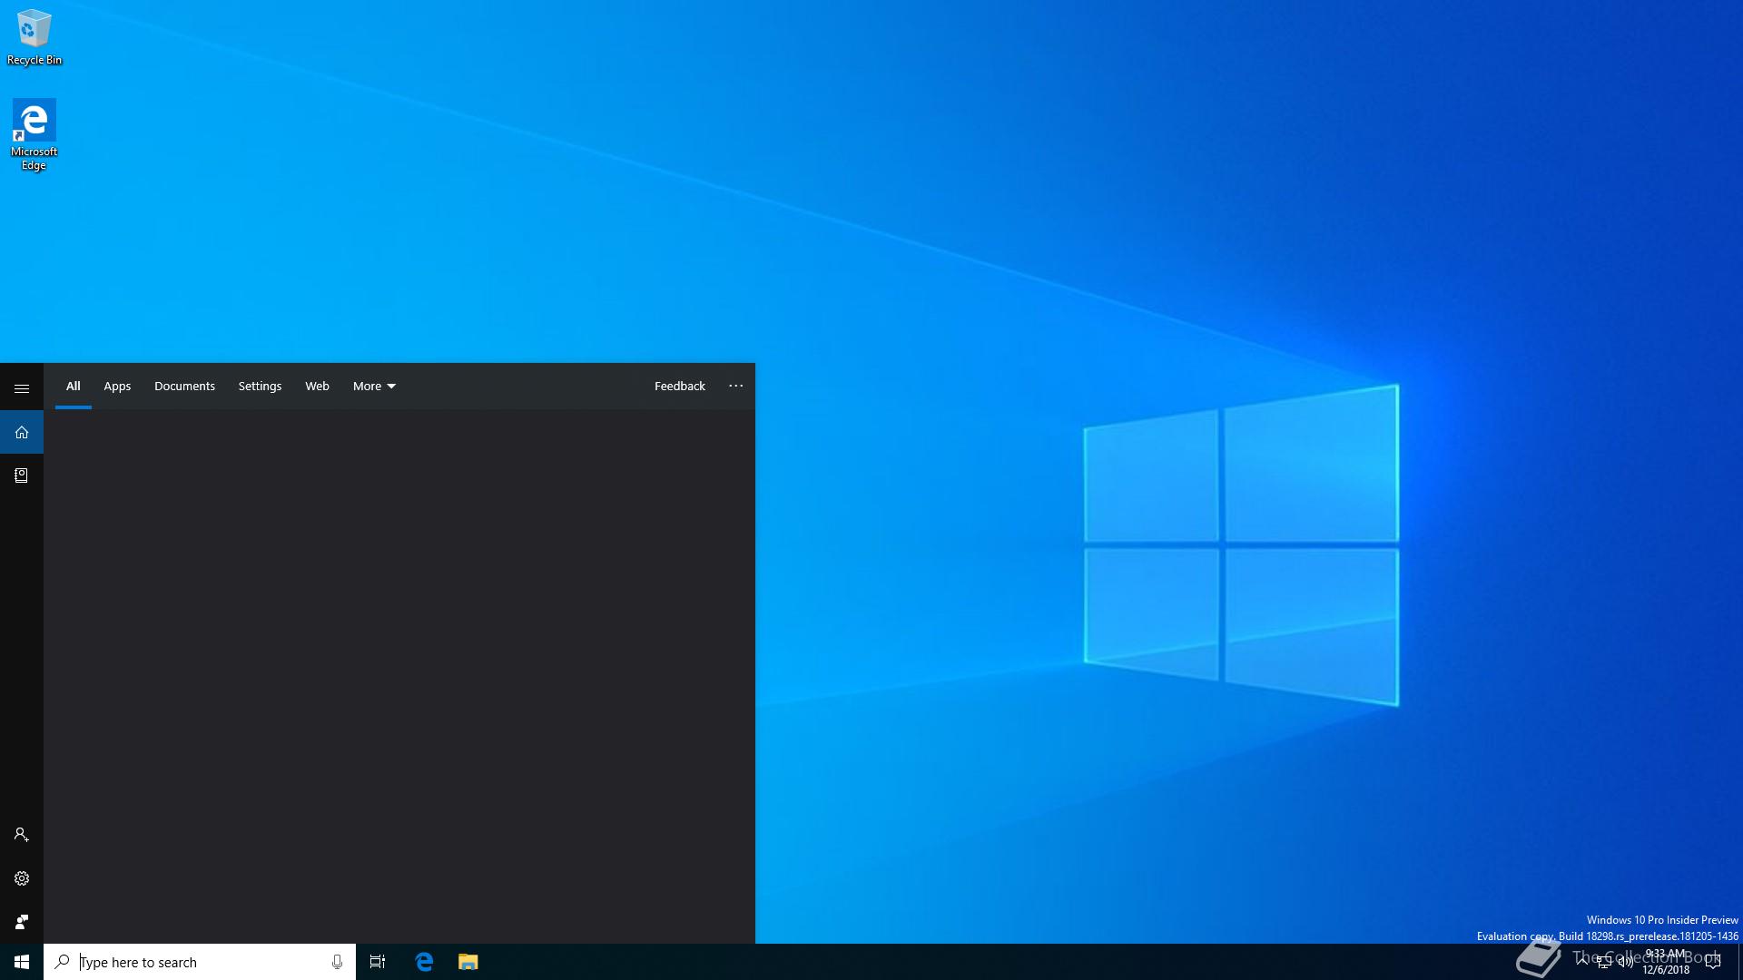Click the Feedback button in search panel

(680, 387)
